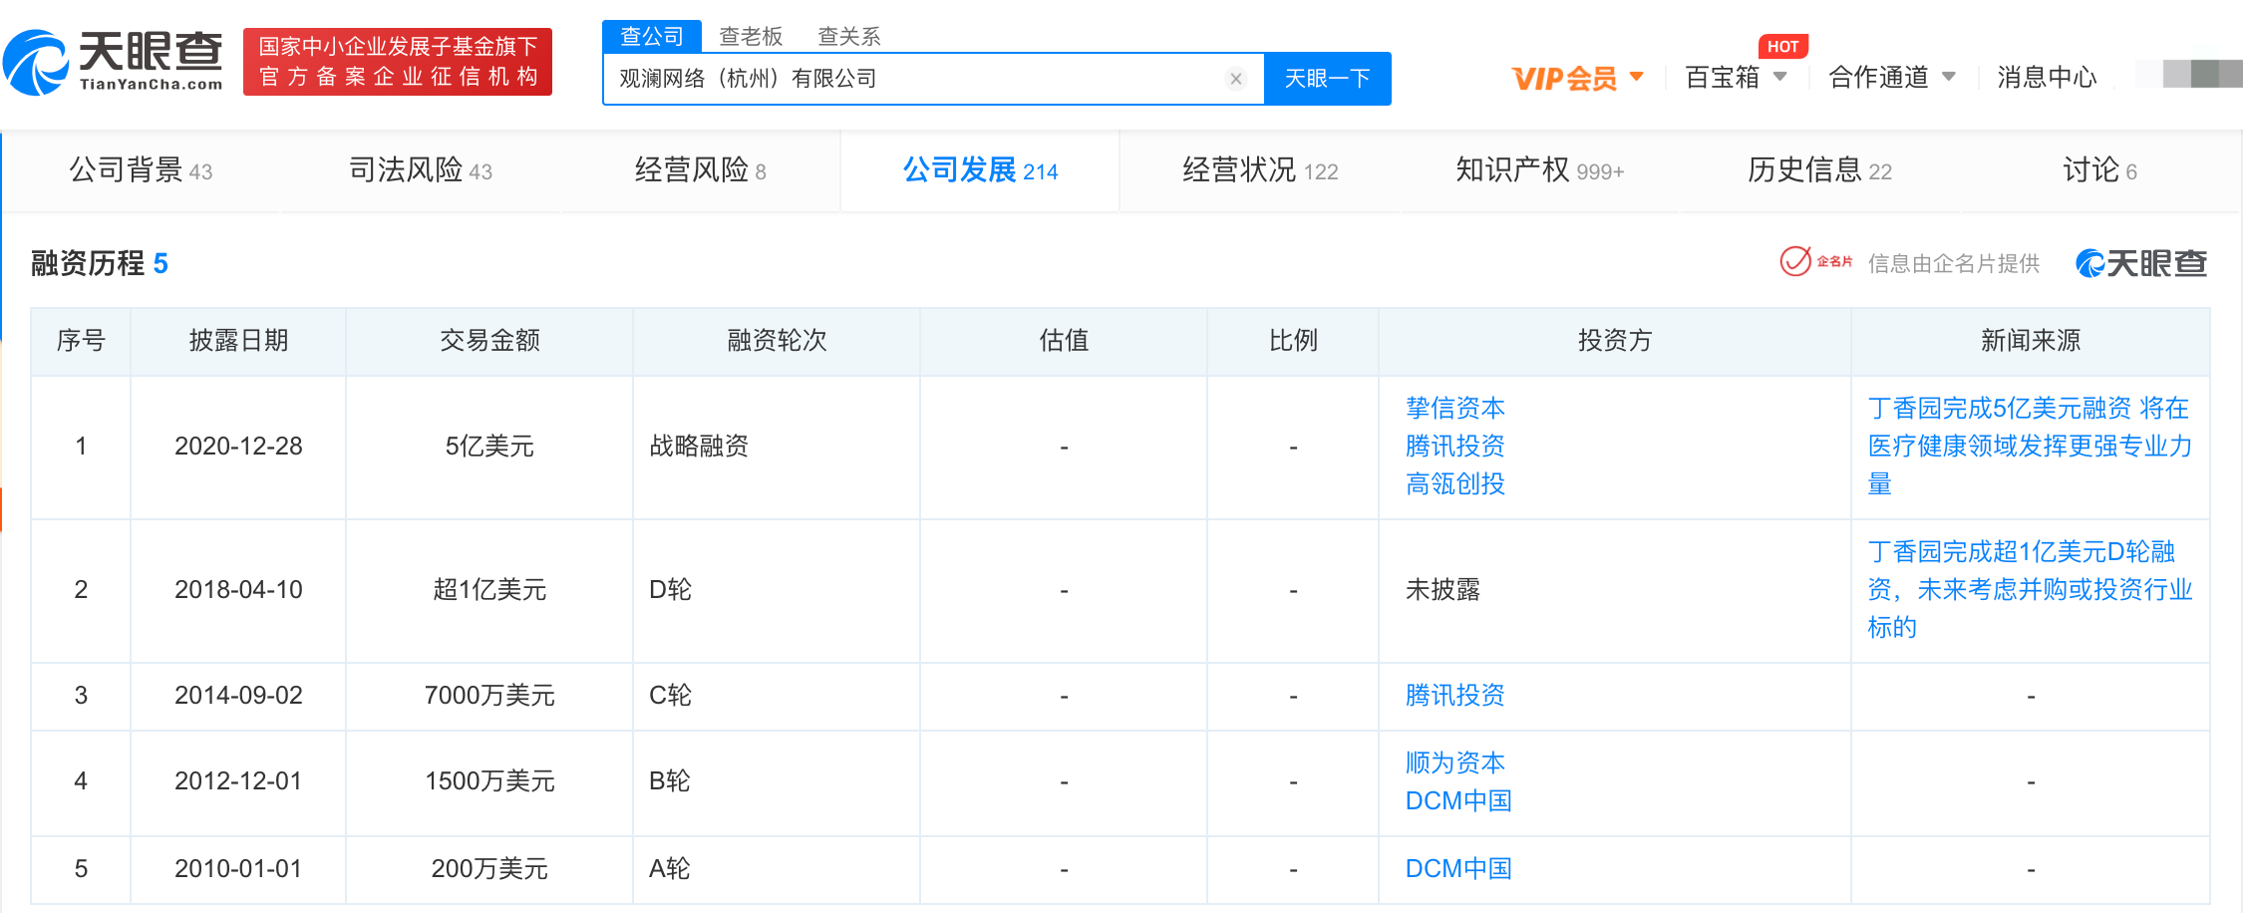Open the 知识产权 tab
This screenshot has height=913, width=2243.
click(1540, 170)
